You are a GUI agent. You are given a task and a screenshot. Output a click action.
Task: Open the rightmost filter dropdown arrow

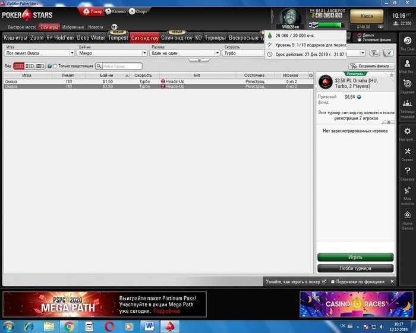(363, 53)
